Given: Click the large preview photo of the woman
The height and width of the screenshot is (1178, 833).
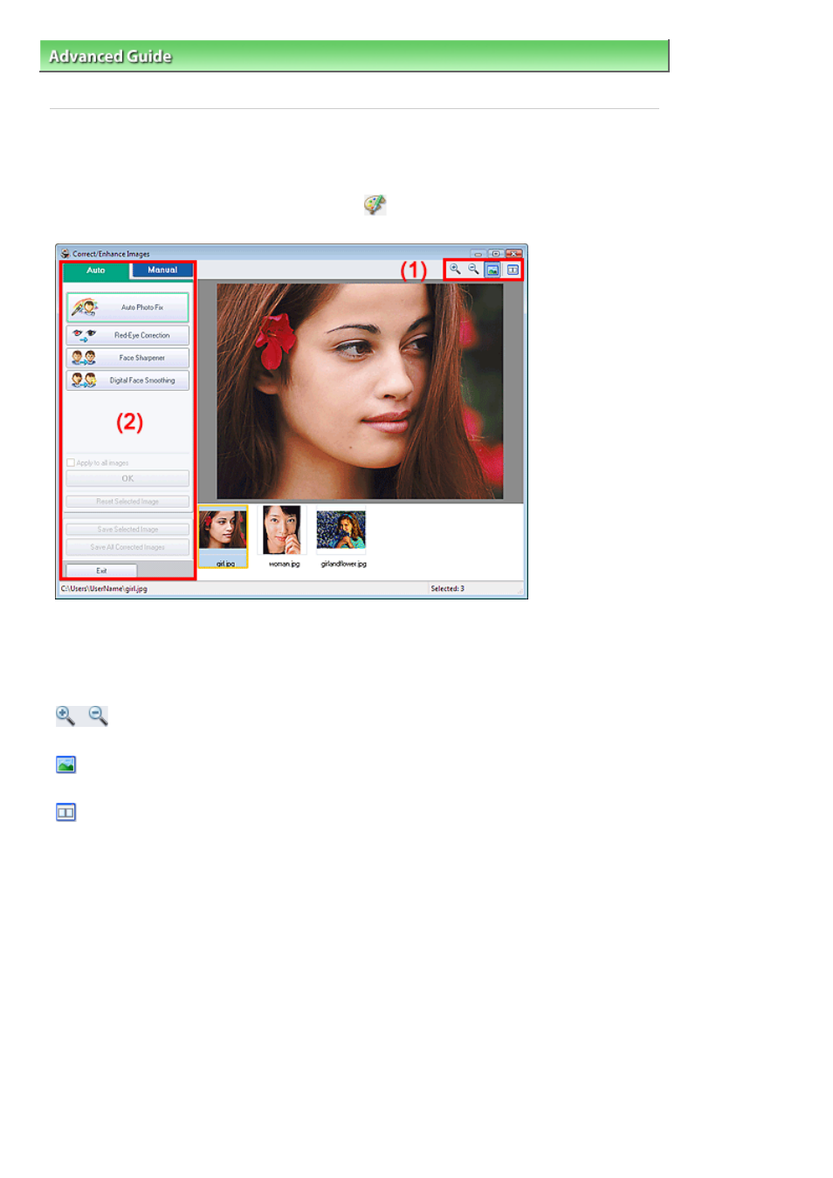Looking at the screenshot, I should click(x=360, y=391).
